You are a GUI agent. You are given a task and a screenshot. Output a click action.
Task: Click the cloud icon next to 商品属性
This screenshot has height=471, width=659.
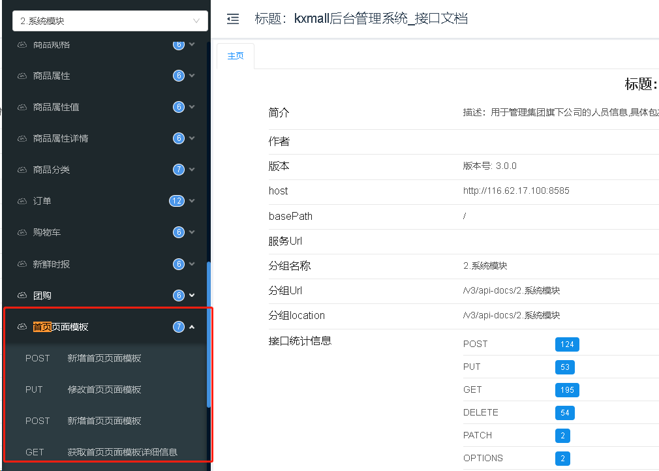(22, 76)
